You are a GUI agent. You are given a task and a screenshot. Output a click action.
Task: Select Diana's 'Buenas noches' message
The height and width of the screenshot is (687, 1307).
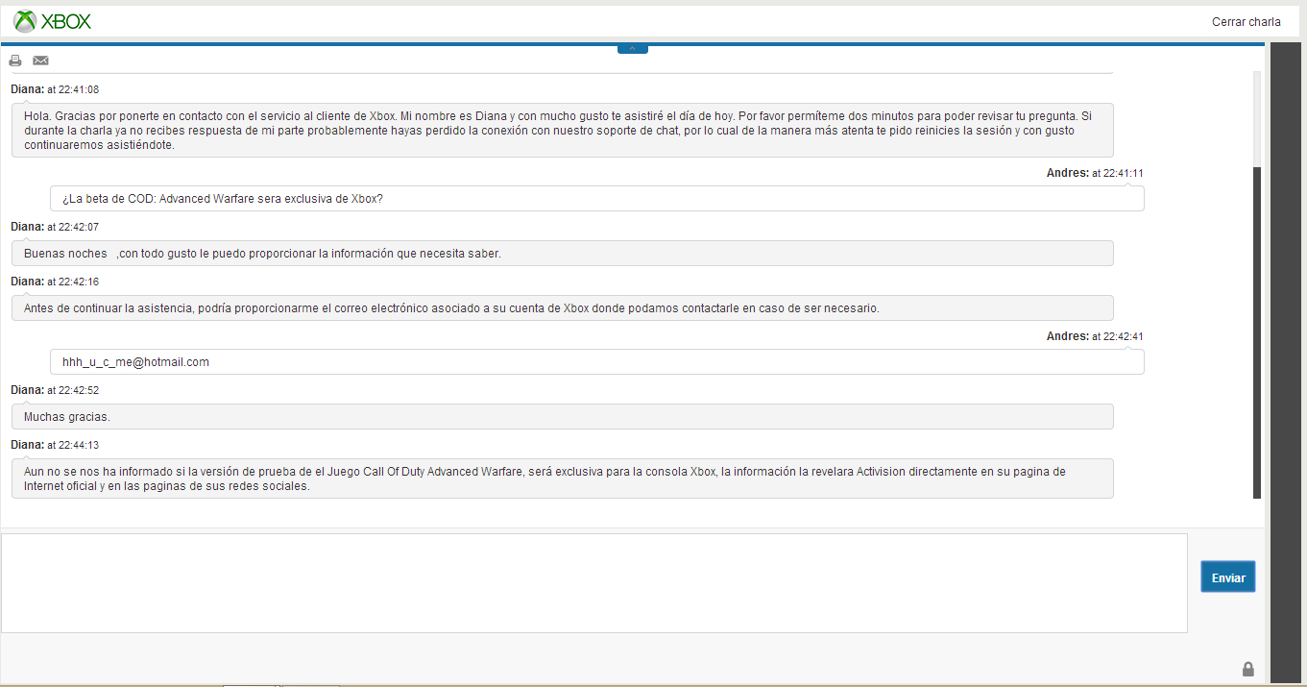(563, 254)
